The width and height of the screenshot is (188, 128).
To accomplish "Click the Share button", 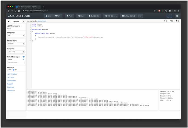I will click(81, 16).
